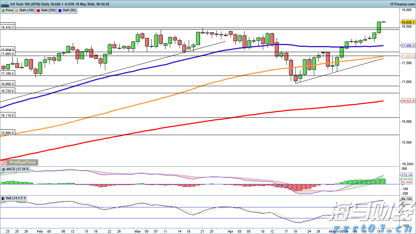Click the current price tag 18,628.1
The width and height of the screenshot is (416, 234).
click(408, 22)
